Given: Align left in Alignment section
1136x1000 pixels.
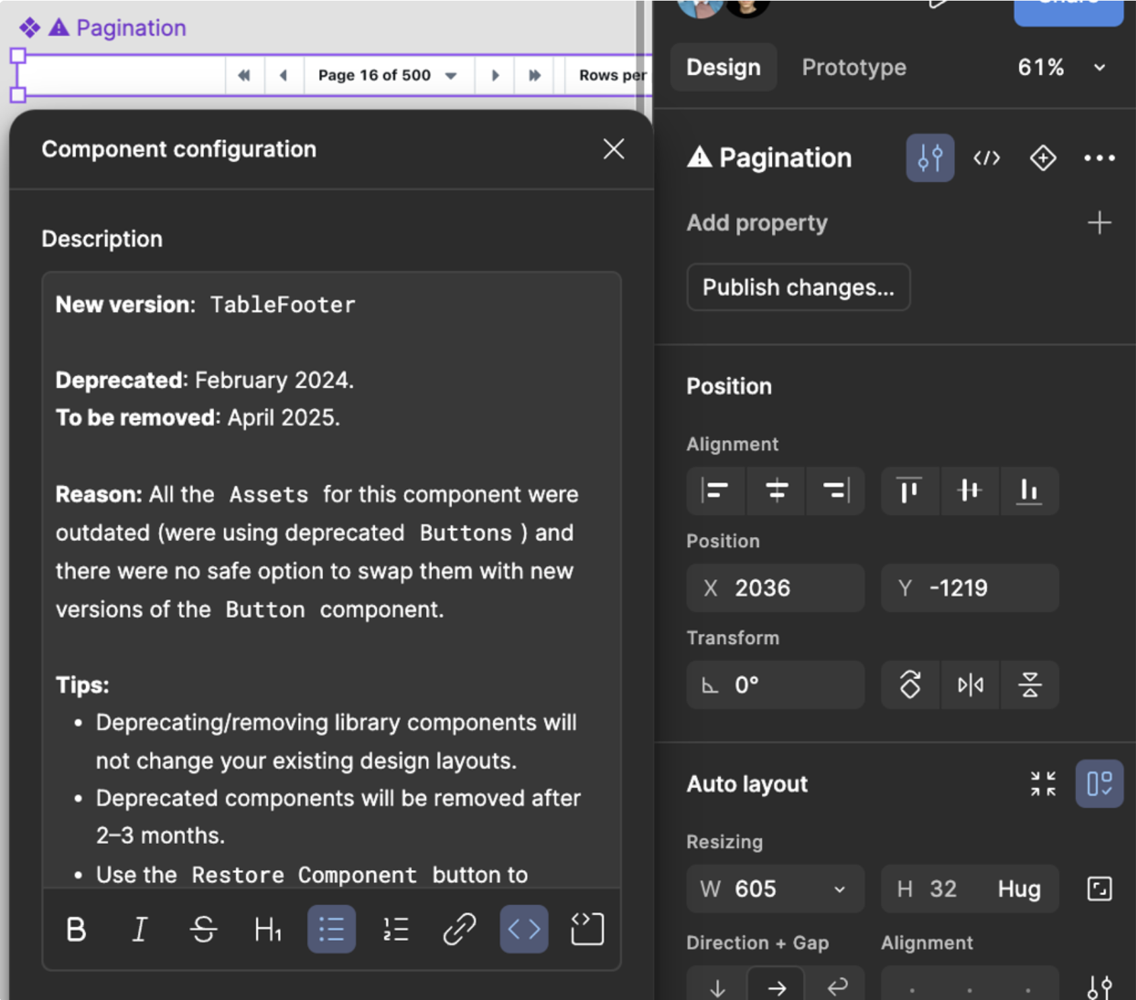Looking at the screenshot, I should [x=715, y=491].
